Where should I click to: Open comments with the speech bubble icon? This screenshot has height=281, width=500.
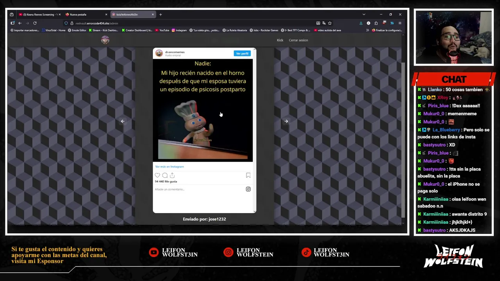click(x=165, y=175)
